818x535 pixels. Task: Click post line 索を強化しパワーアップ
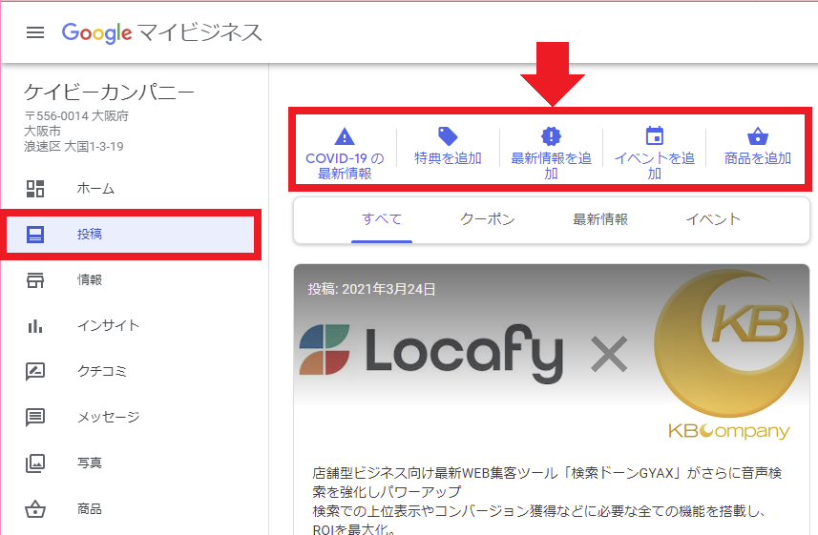coord(387,492)
